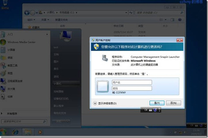The height and width of the screenshot is (138, 208).
Task: Click 本地磁盘 (C:) in address breadcrumb
Action: coord(67,12)
